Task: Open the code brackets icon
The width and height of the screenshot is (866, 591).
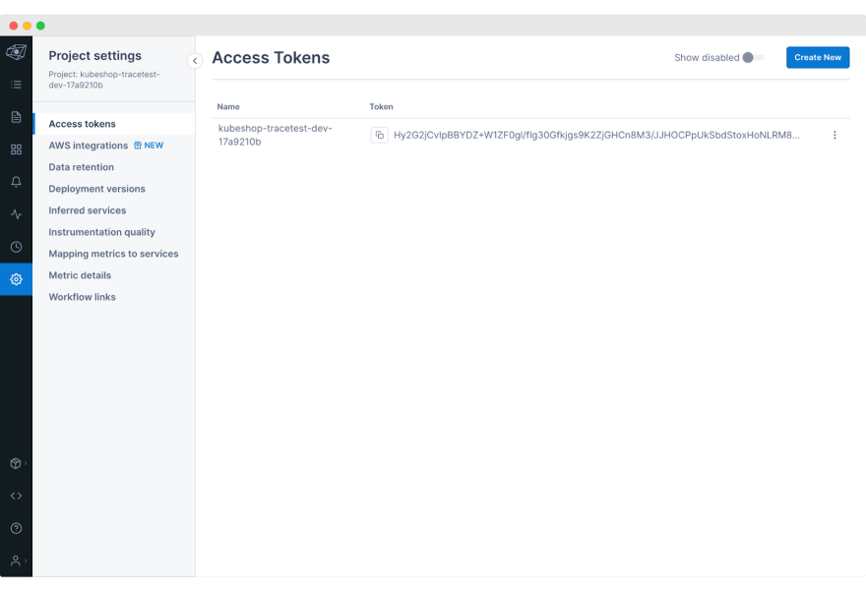Action: [x=16, y=496]
